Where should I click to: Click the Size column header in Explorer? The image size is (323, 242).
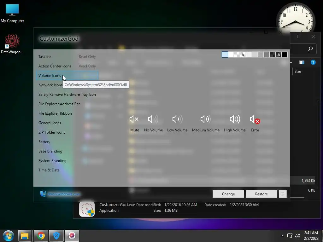[298, 72]
